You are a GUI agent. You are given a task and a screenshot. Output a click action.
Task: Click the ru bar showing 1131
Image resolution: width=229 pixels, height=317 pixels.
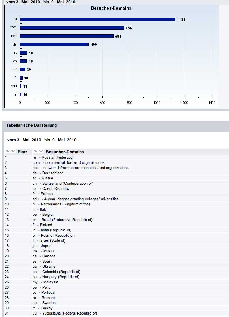click(x=98, y=20)
